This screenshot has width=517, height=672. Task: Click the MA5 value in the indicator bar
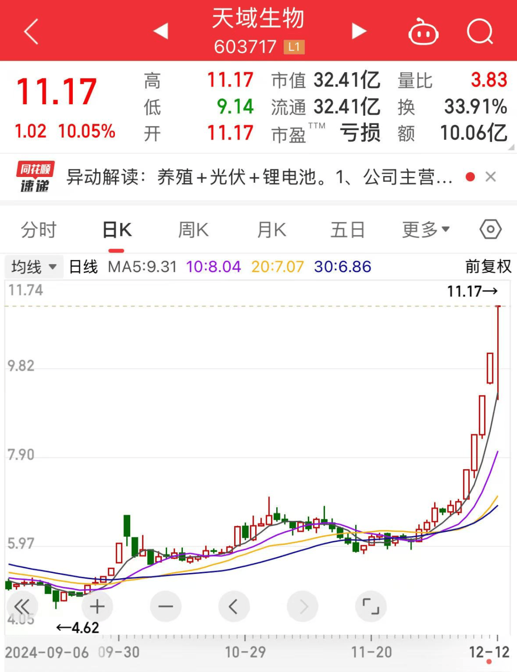click(x=142, y=266)
